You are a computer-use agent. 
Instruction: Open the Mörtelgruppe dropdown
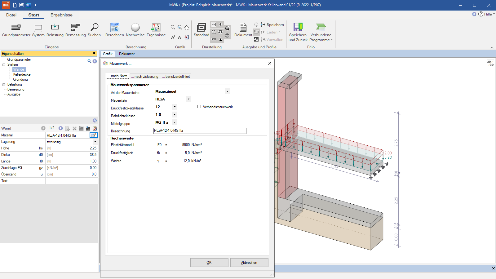(x=175, y=122)
